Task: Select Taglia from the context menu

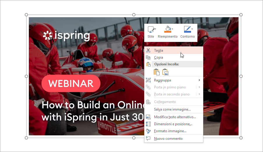Action: (x=159, y=50)
